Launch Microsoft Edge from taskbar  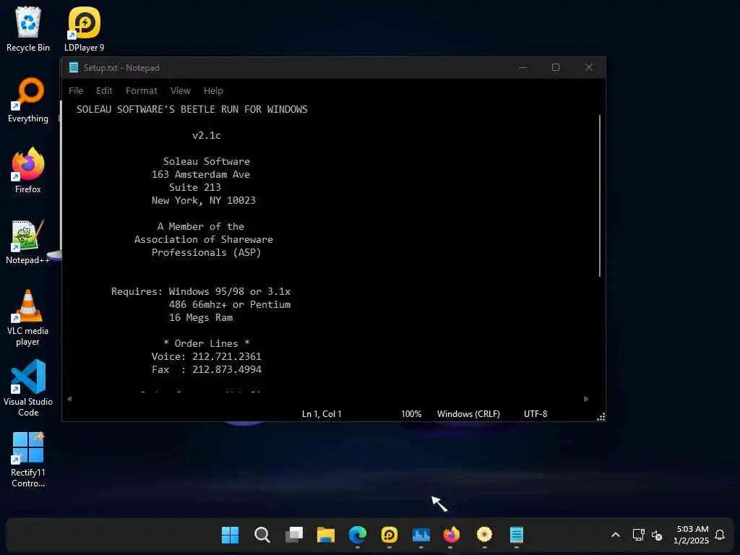coord(357,535)
